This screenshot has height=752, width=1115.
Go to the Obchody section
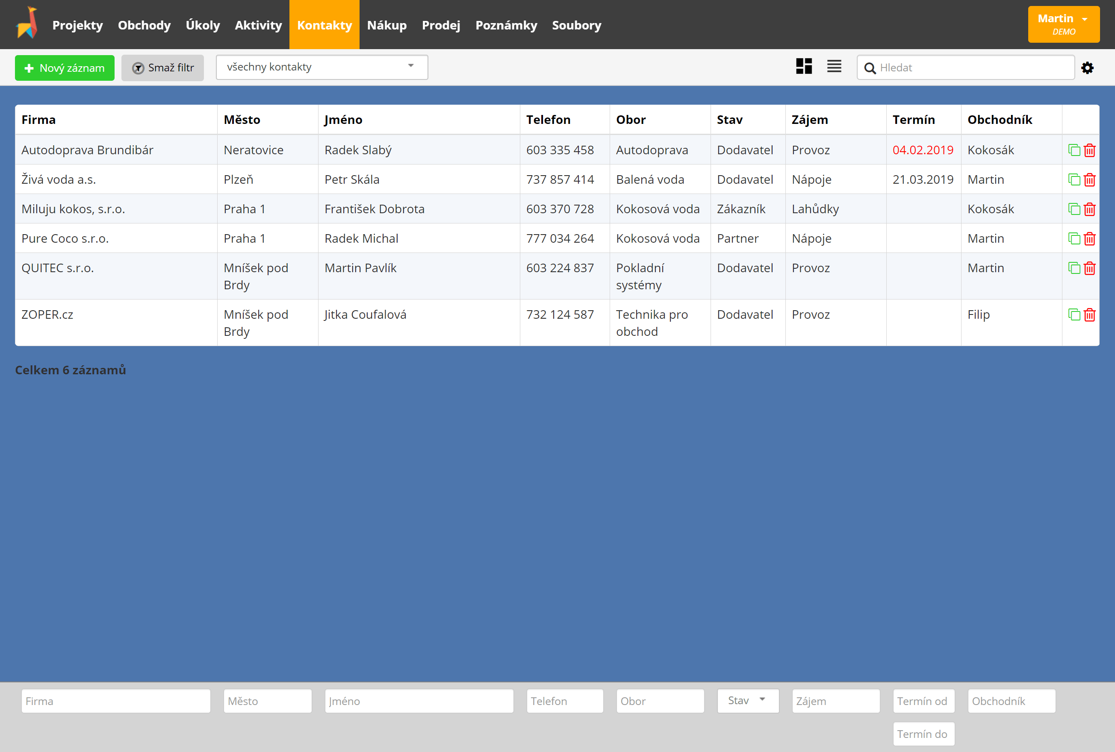144,25
